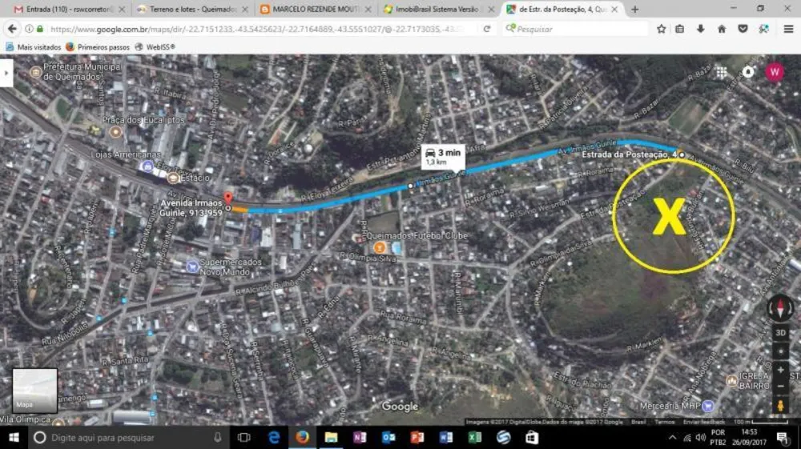Viewport: 801px width, 449px height.
Task: Bookmark this page with the star icon
Action: 661,29
